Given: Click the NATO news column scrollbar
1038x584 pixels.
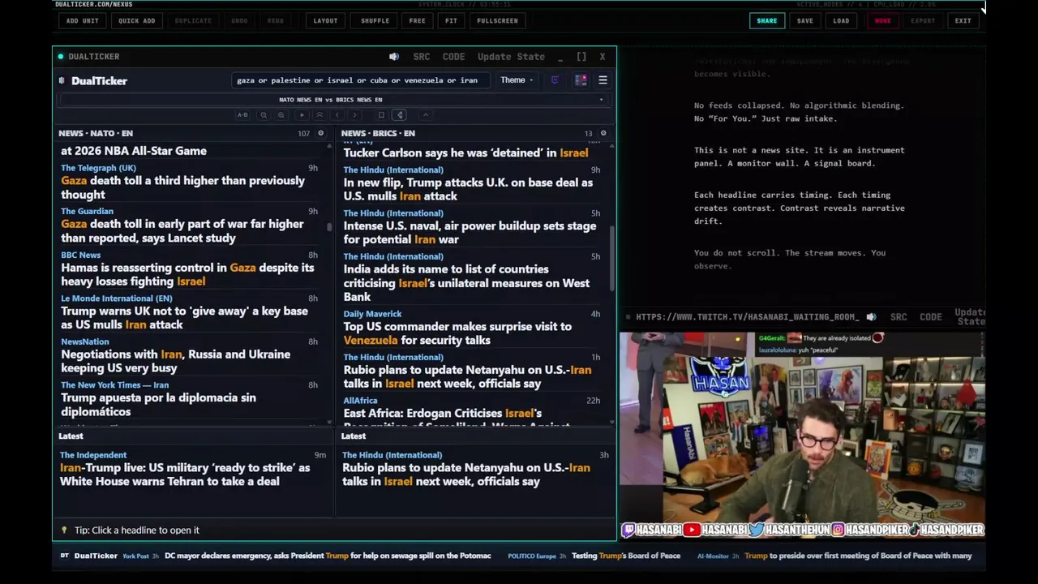Looking at the screenshot, I should point(329,227).
